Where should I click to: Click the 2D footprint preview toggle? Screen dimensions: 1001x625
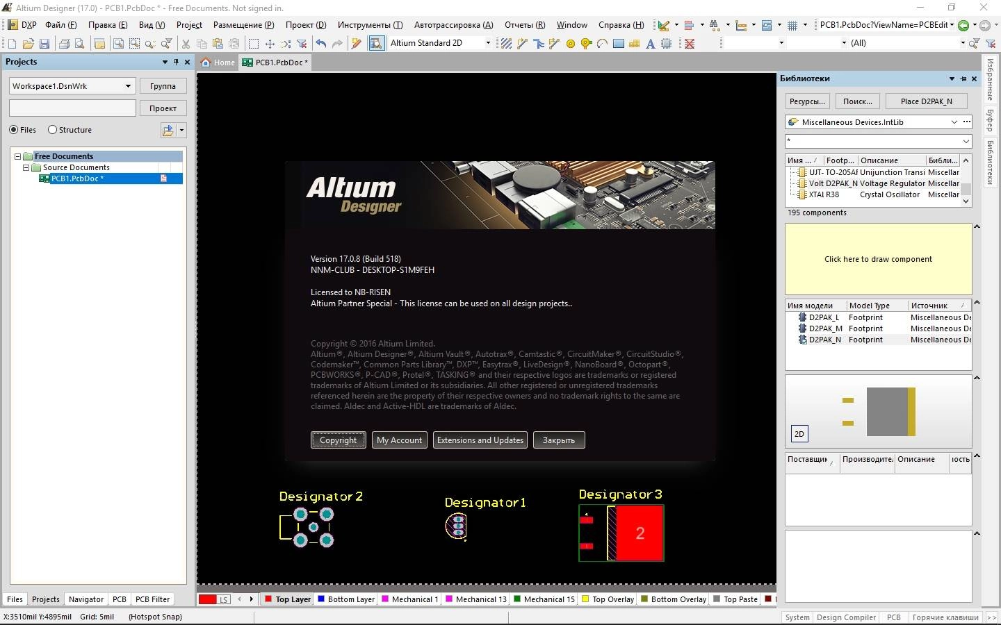799,434
